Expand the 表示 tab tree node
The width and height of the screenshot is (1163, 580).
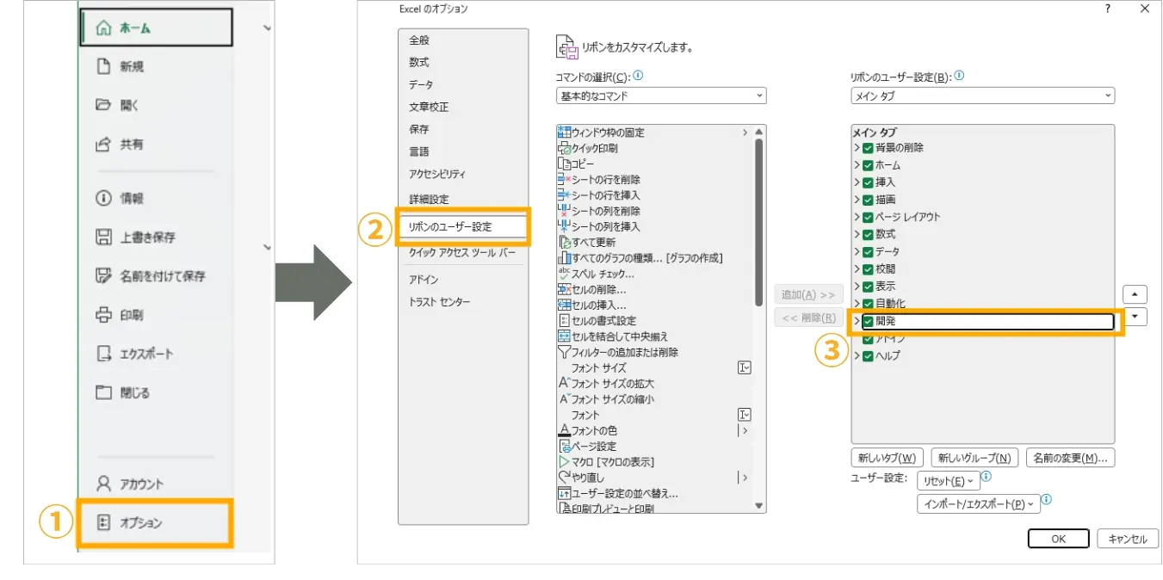[857, 287]
